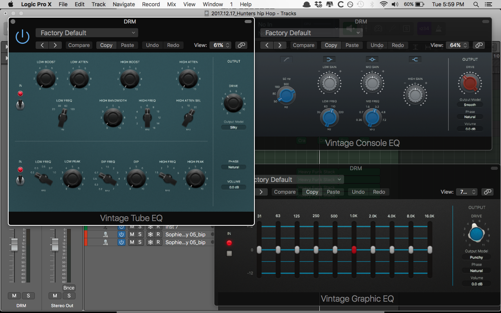Click the blue 50 Hz low-cut knob in Console EQ
The image size is (501, 313).
(287, 95)
